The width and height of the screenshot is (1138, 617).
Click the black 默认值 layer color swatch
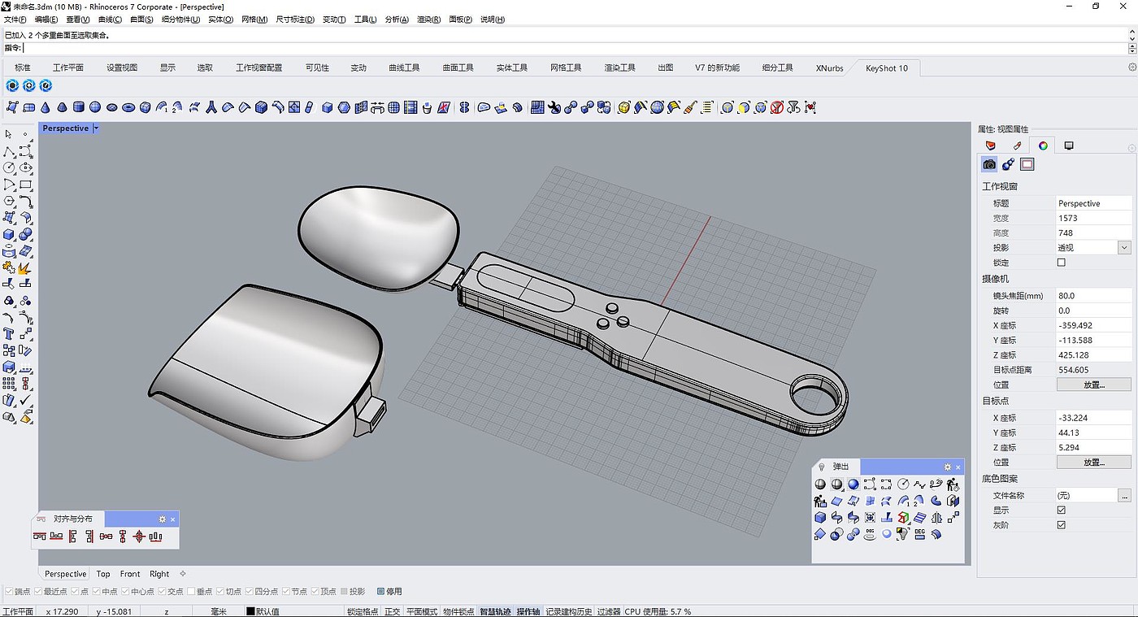pyautogui.click(x=250, y=611)
